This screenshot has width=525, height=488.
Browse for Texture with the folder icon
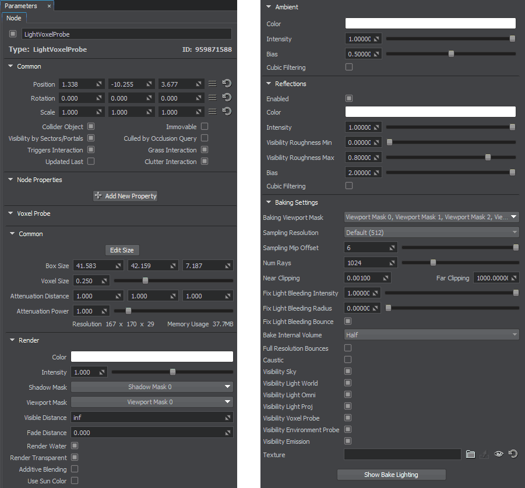coord(471,454)
